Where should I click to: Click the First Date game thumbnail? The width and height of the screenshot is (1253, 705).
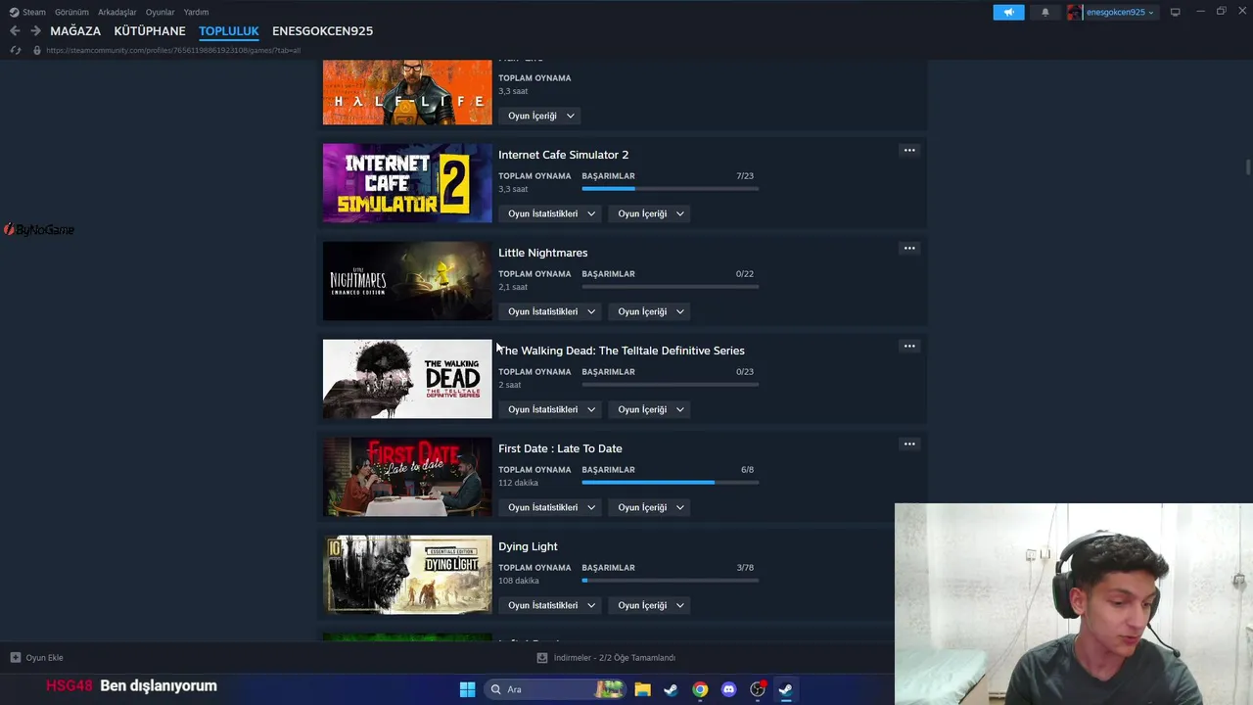tap(407, 477)
